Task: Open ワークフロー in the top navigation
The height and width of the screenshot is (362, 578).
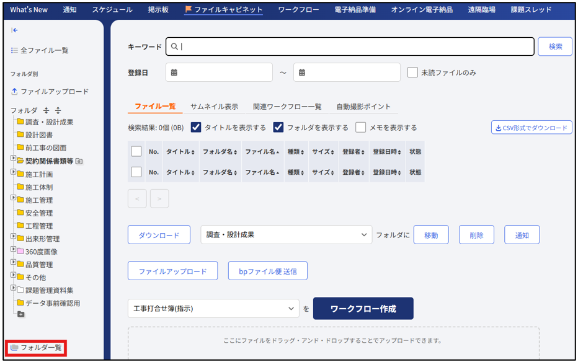Action: click(298, 9)
